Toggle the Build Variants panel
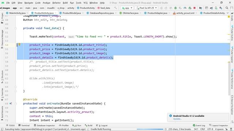This screenshot has height=131, width=234. click(x=2, y=113)
